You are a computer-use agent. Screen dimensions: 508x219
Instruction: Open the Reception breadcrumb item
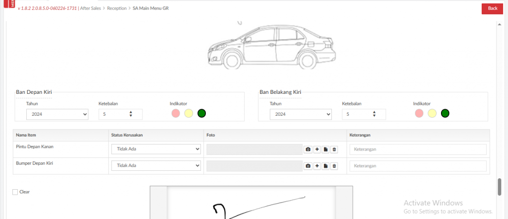point(117,8)
